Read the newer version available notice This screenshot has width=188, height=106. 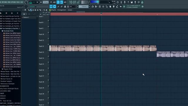tap(133, 6)
